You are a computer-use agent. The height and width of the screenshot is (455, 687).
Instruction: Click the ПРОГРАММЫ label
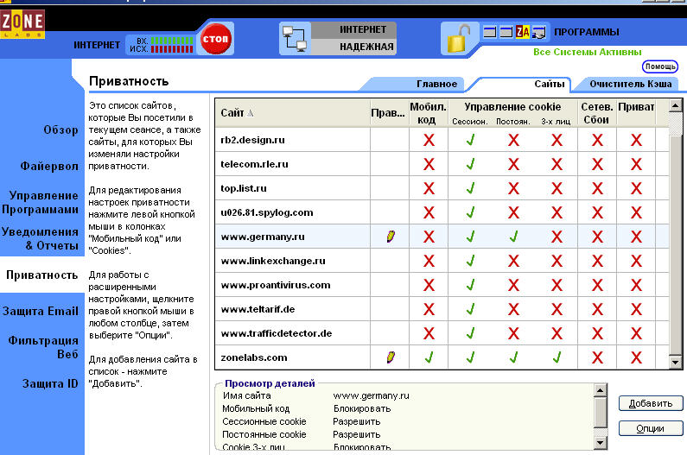coord(586,32)
